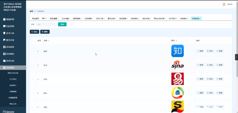Switch to the 系统首页 tab

coord(35,19)
